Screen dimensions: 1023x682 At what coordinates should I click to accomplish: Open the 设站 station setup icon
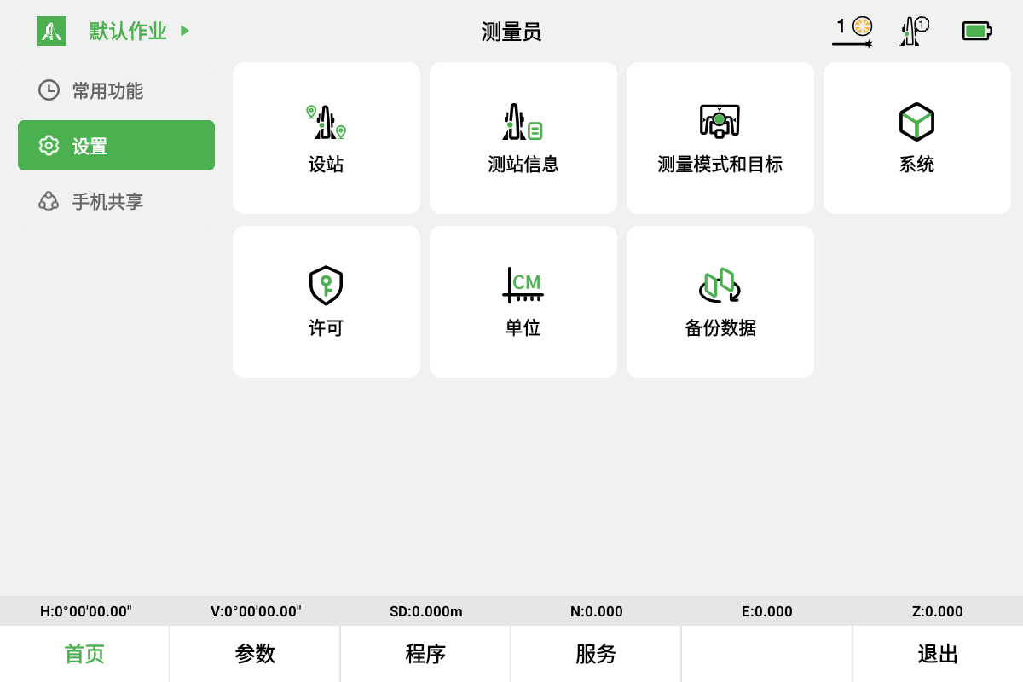pos(326,122)
